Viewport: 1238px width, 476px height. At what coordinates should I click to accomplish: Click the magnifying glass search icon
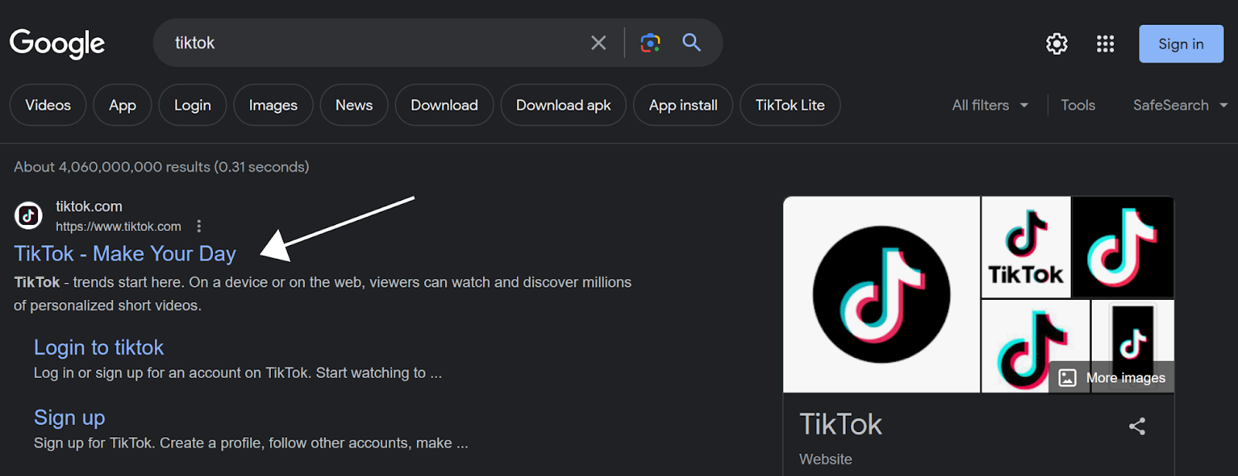tap(692, 42)
